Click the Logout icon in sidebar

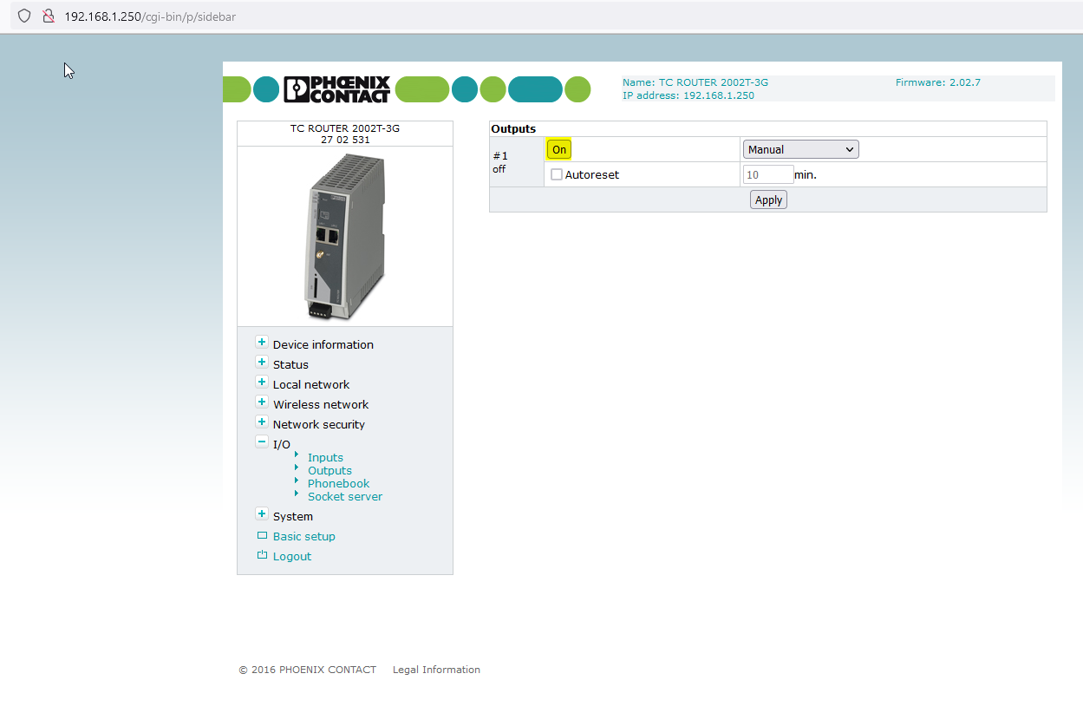262,556
